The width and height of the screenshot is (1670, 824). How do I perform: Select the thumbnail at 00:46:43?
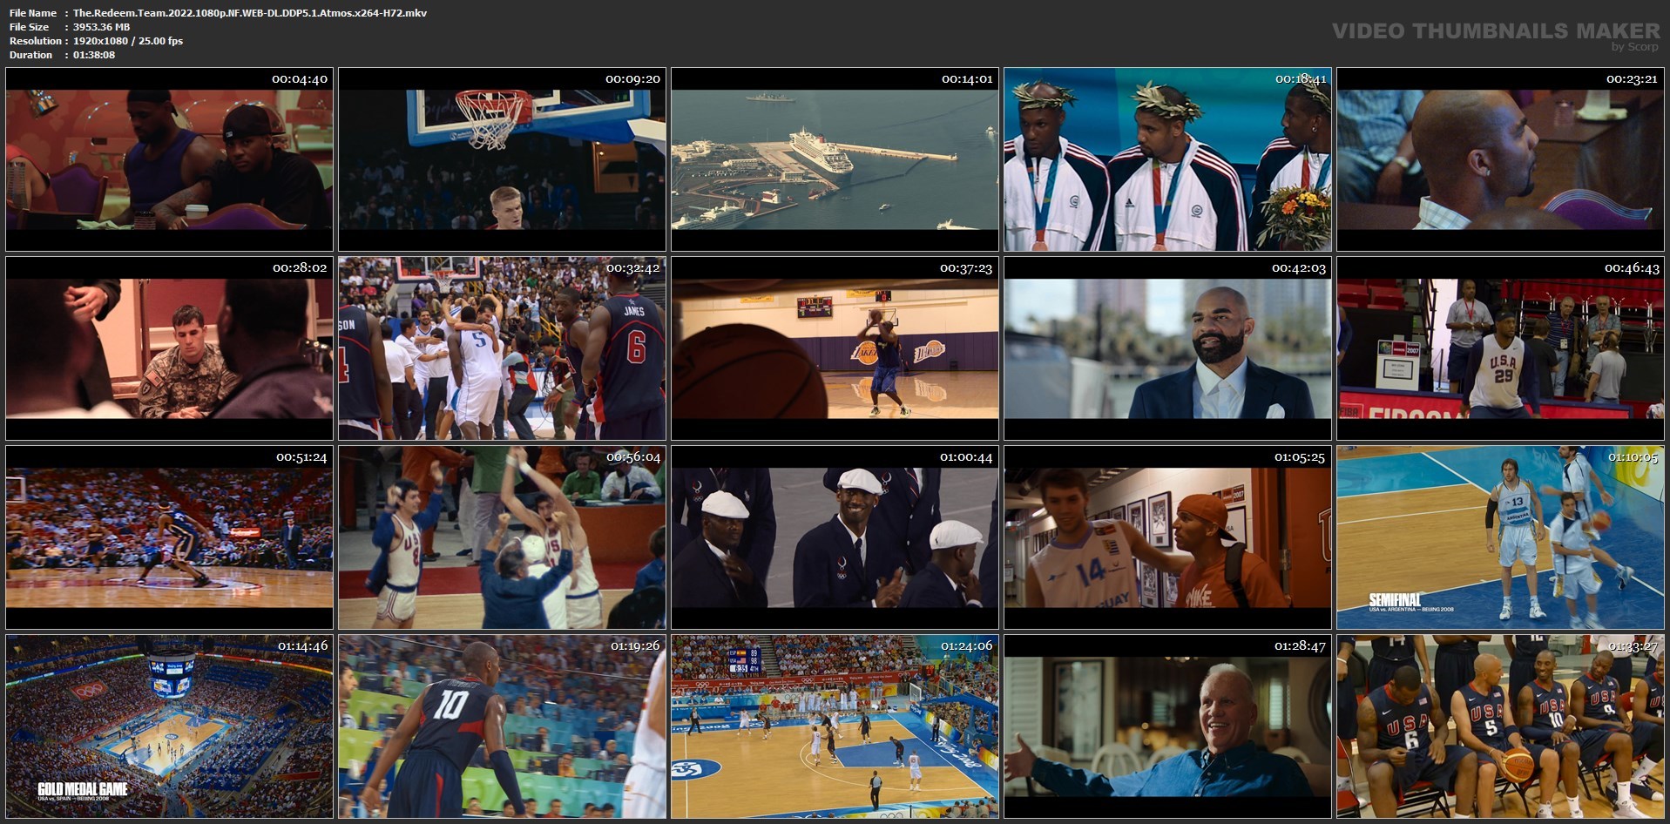[x=1500, y=348]
